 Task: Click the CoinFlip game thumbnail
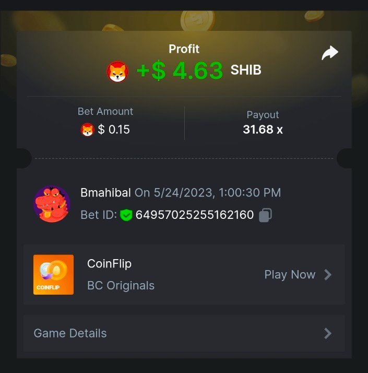(x=53, y=274)
